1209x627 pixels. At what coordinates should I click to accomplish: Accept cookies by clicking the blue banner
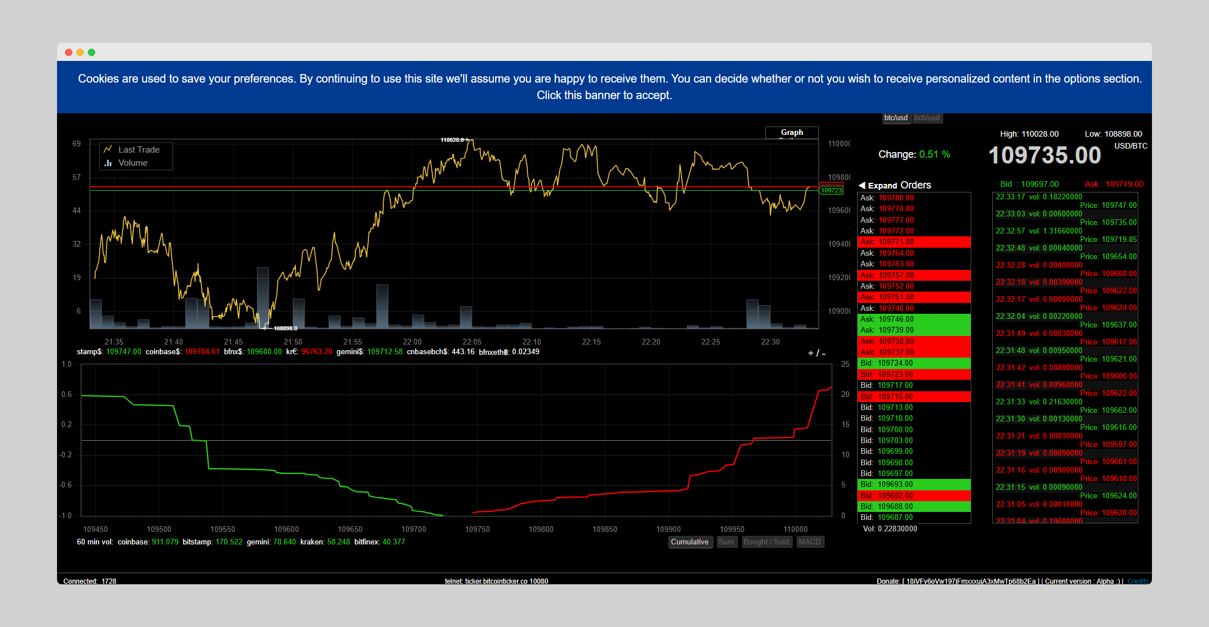[604, 87]
